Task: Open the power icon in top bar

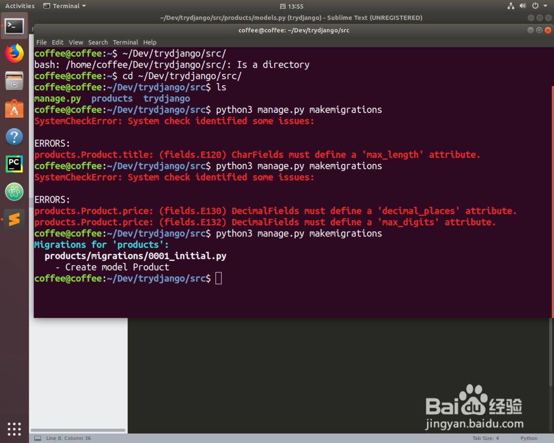Action: point(535,6)
